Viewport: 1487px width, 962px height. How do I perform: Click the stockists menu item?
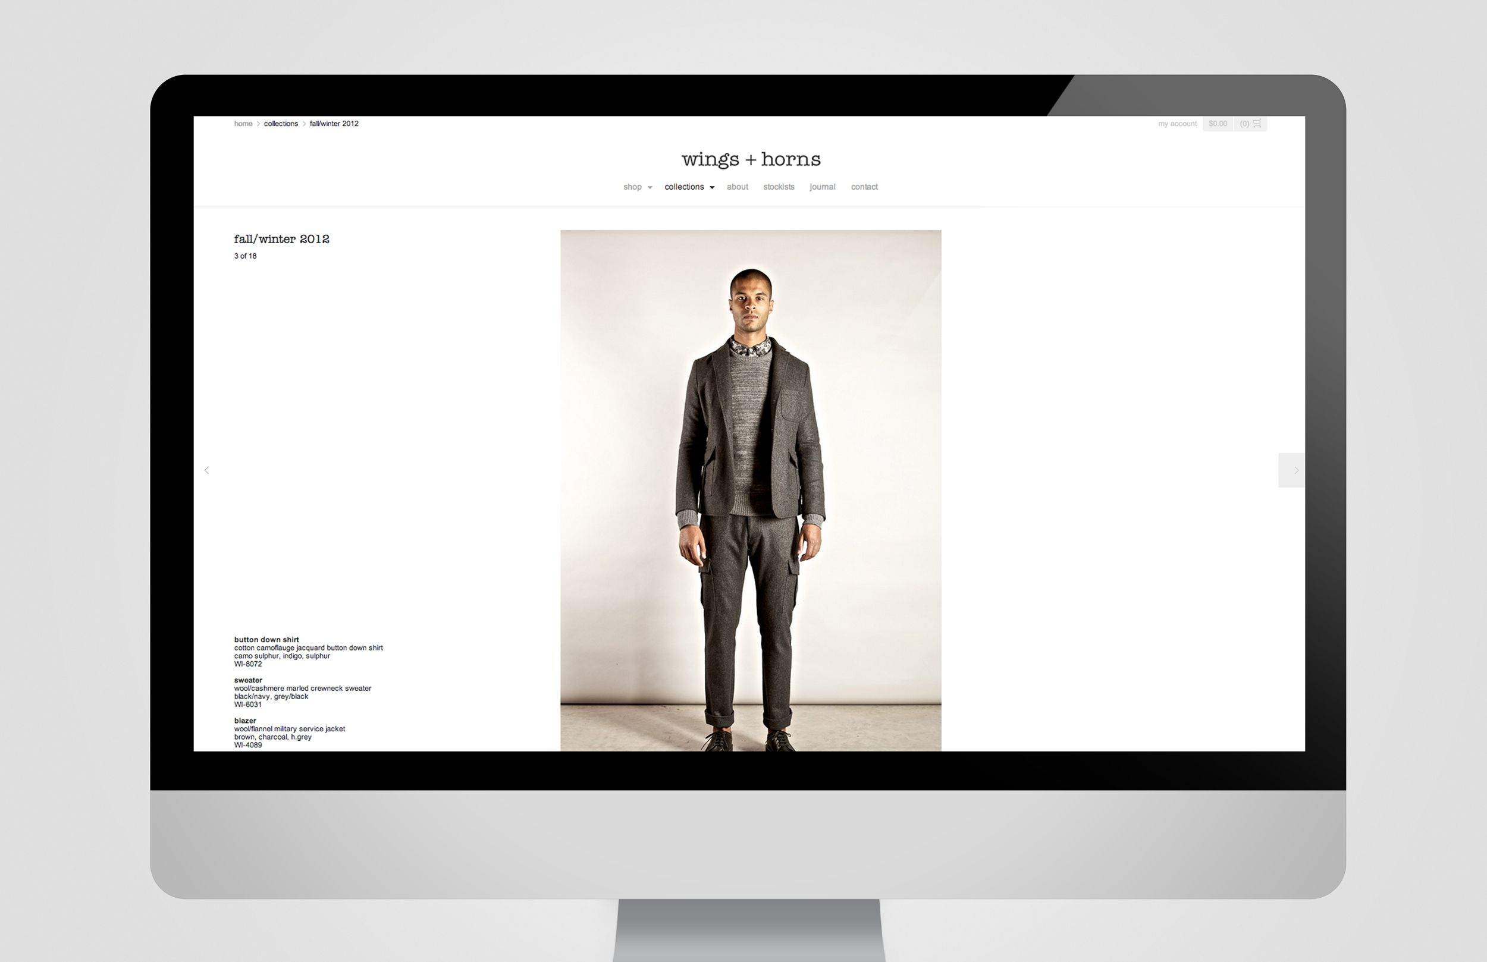pyautogui.click(x=779, y=187)
